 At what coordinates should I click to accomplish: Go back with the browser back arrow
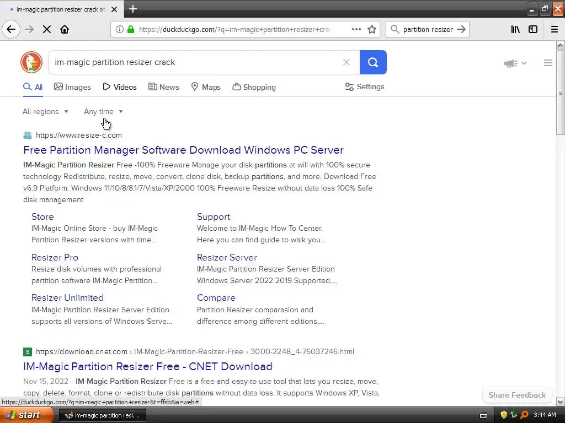tap(11, 29)
